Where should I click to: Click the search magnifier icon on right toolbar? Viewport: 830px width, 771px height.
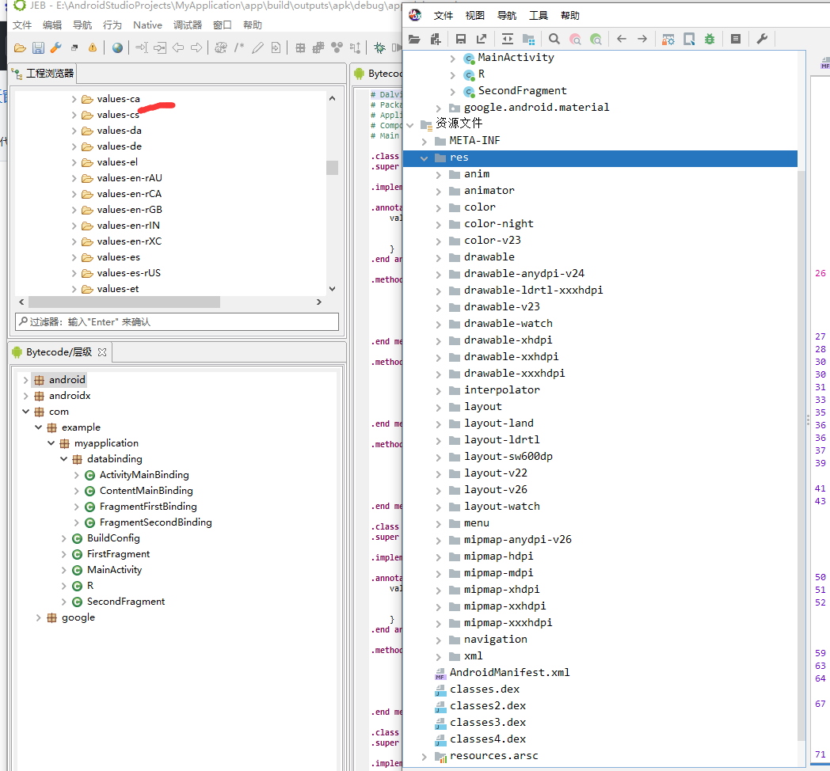pos(554,38)
